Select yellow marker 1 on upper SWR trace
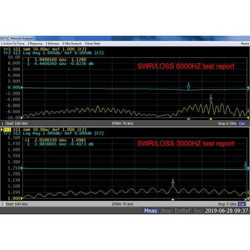The height and width of the screenshot is (250, 250). (x=211, y=99)
